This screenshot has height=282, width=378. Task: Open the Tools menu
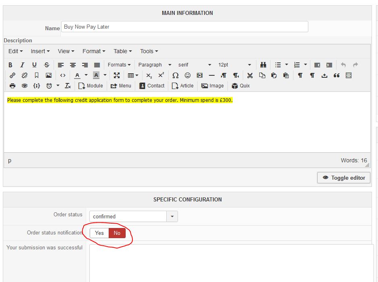[149, 52]
